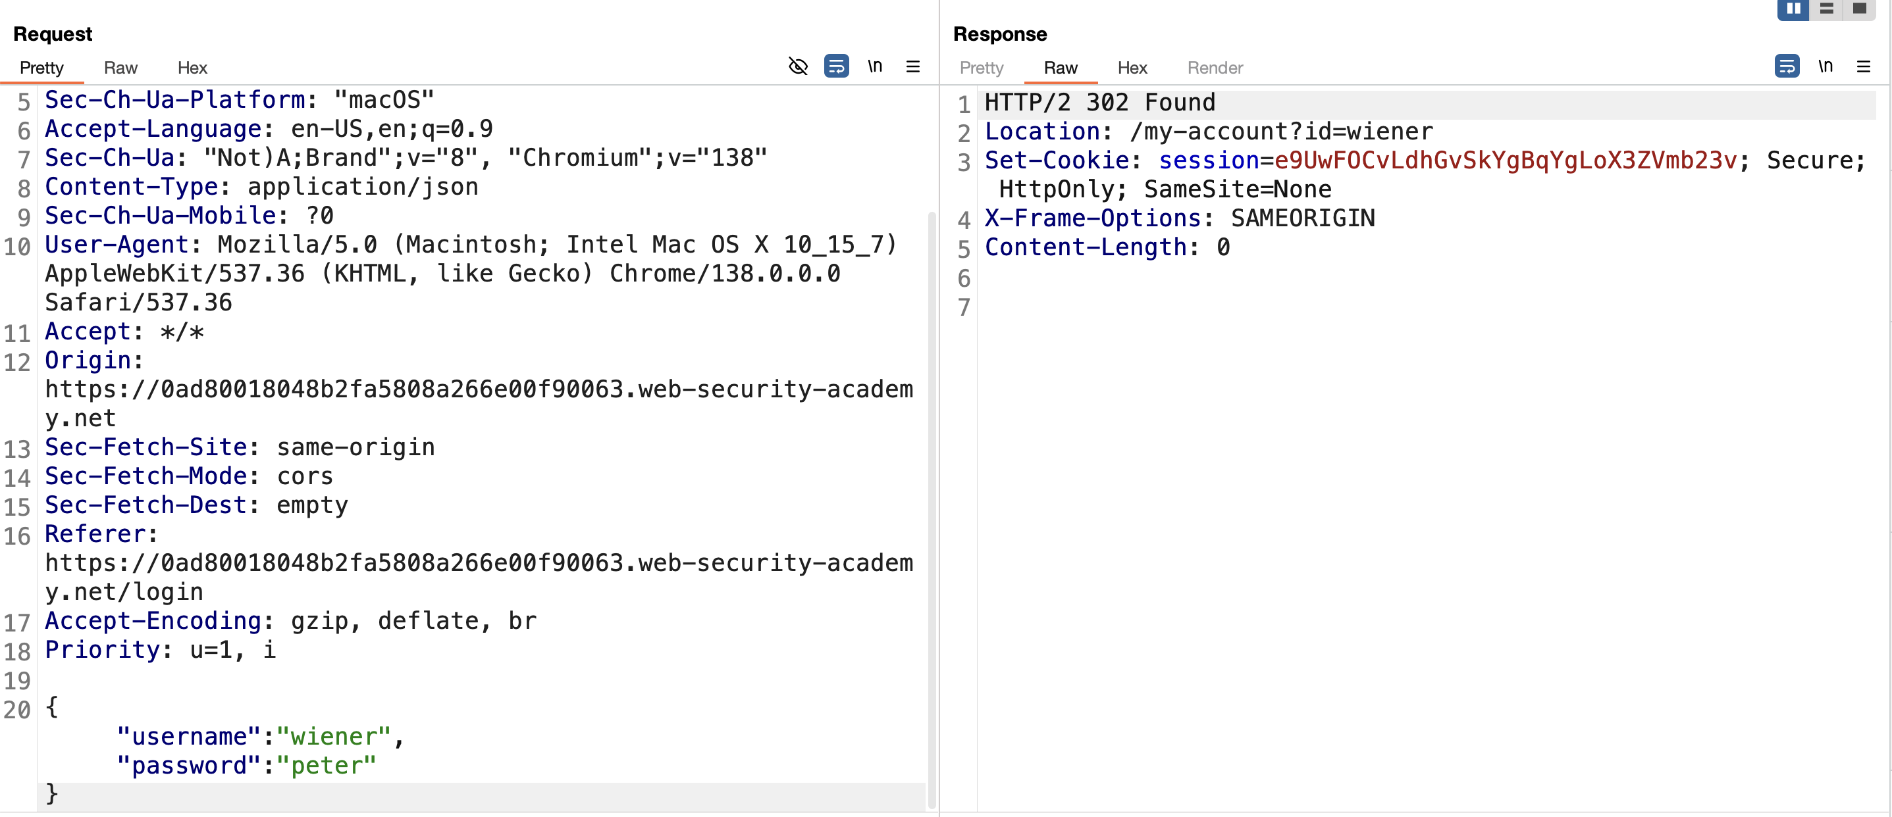Toggle word wrap icon in Request panel
Screen dimensions: 1892x817
837,66
